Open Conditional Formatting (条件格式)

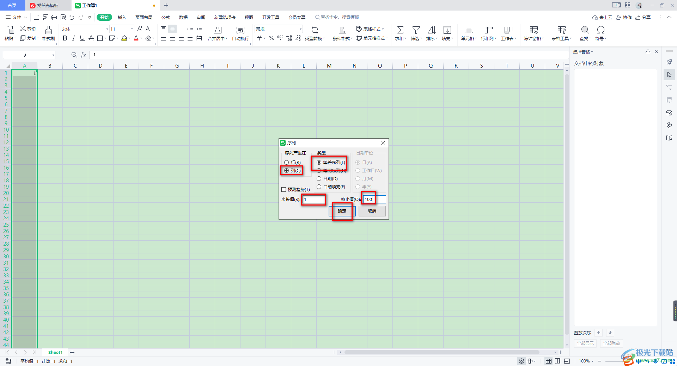click(x=342, y=33)
